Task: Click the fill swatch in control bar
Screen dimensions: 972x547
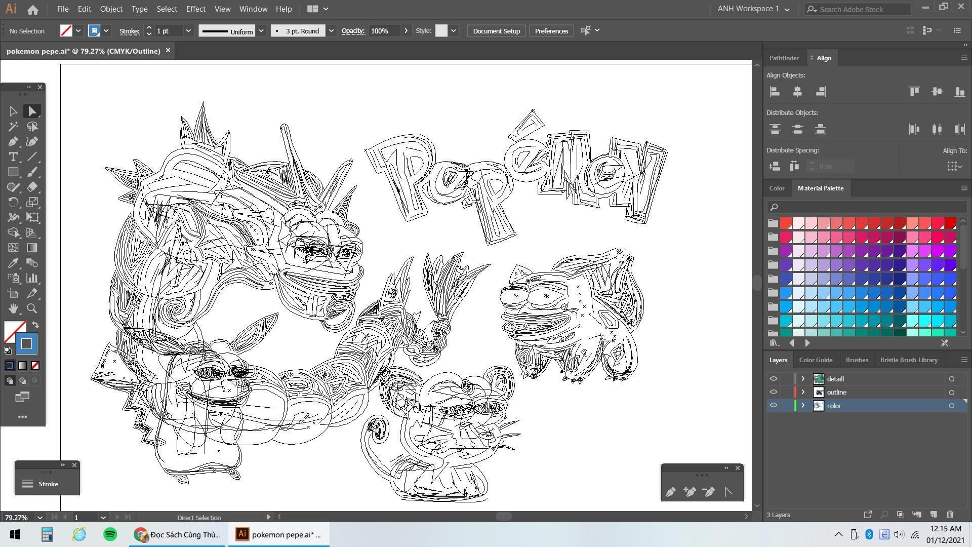Action: 66,31
